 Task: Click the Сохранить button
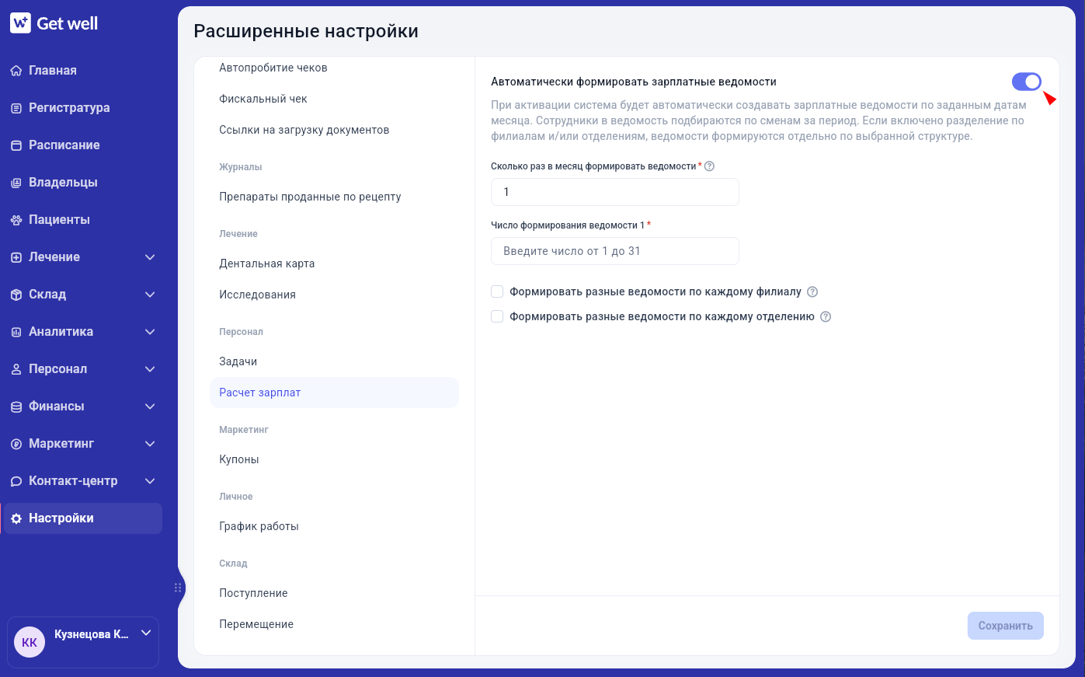tap(1005, 626)
